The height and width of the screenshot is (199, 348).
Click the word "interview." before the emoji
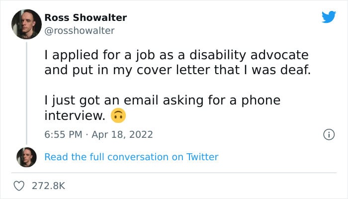tap(75, 115)
